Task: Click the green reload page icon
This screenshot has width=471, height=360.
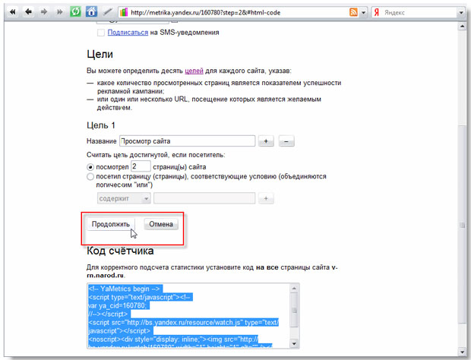Action: (74, 13)
